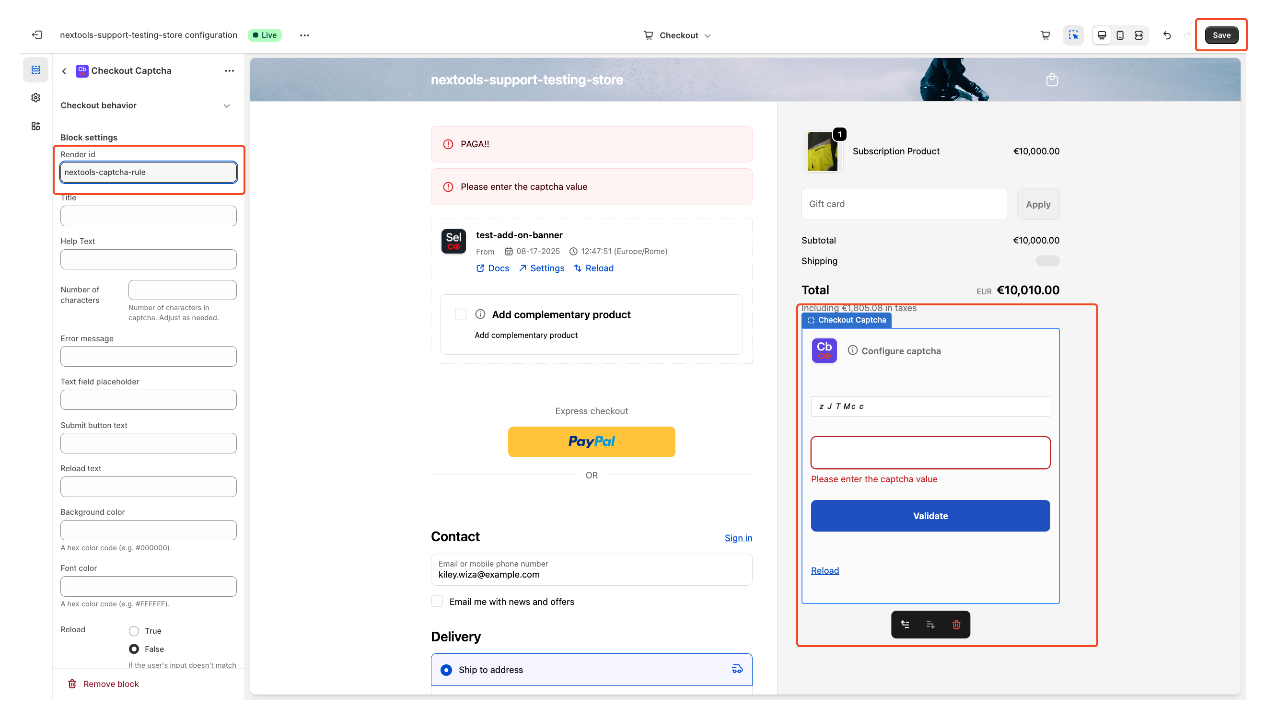Image resolution: width=1266 pixels, height=719 pixels.
Task: Click the undo arrow icon
Action: click(1167, 35)
